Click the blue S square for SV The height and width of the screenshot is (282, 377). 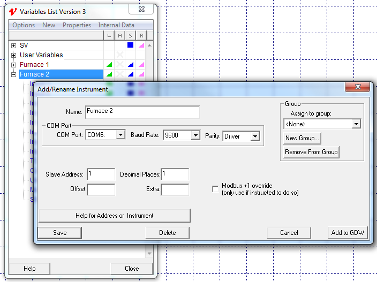[x=130, y=45]
